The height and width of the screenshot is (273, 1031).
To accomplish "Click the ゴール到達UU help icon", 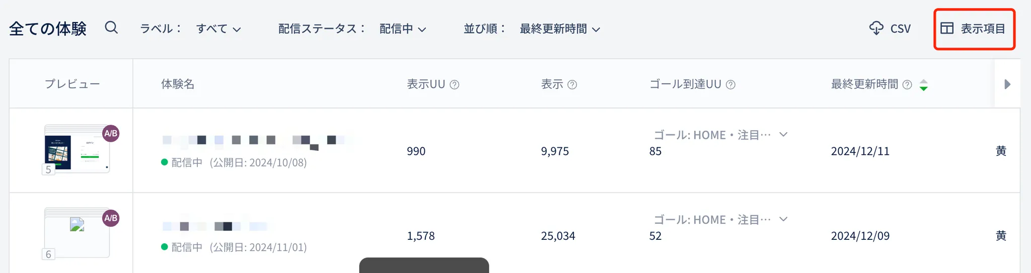I will (x=730, y=84).
